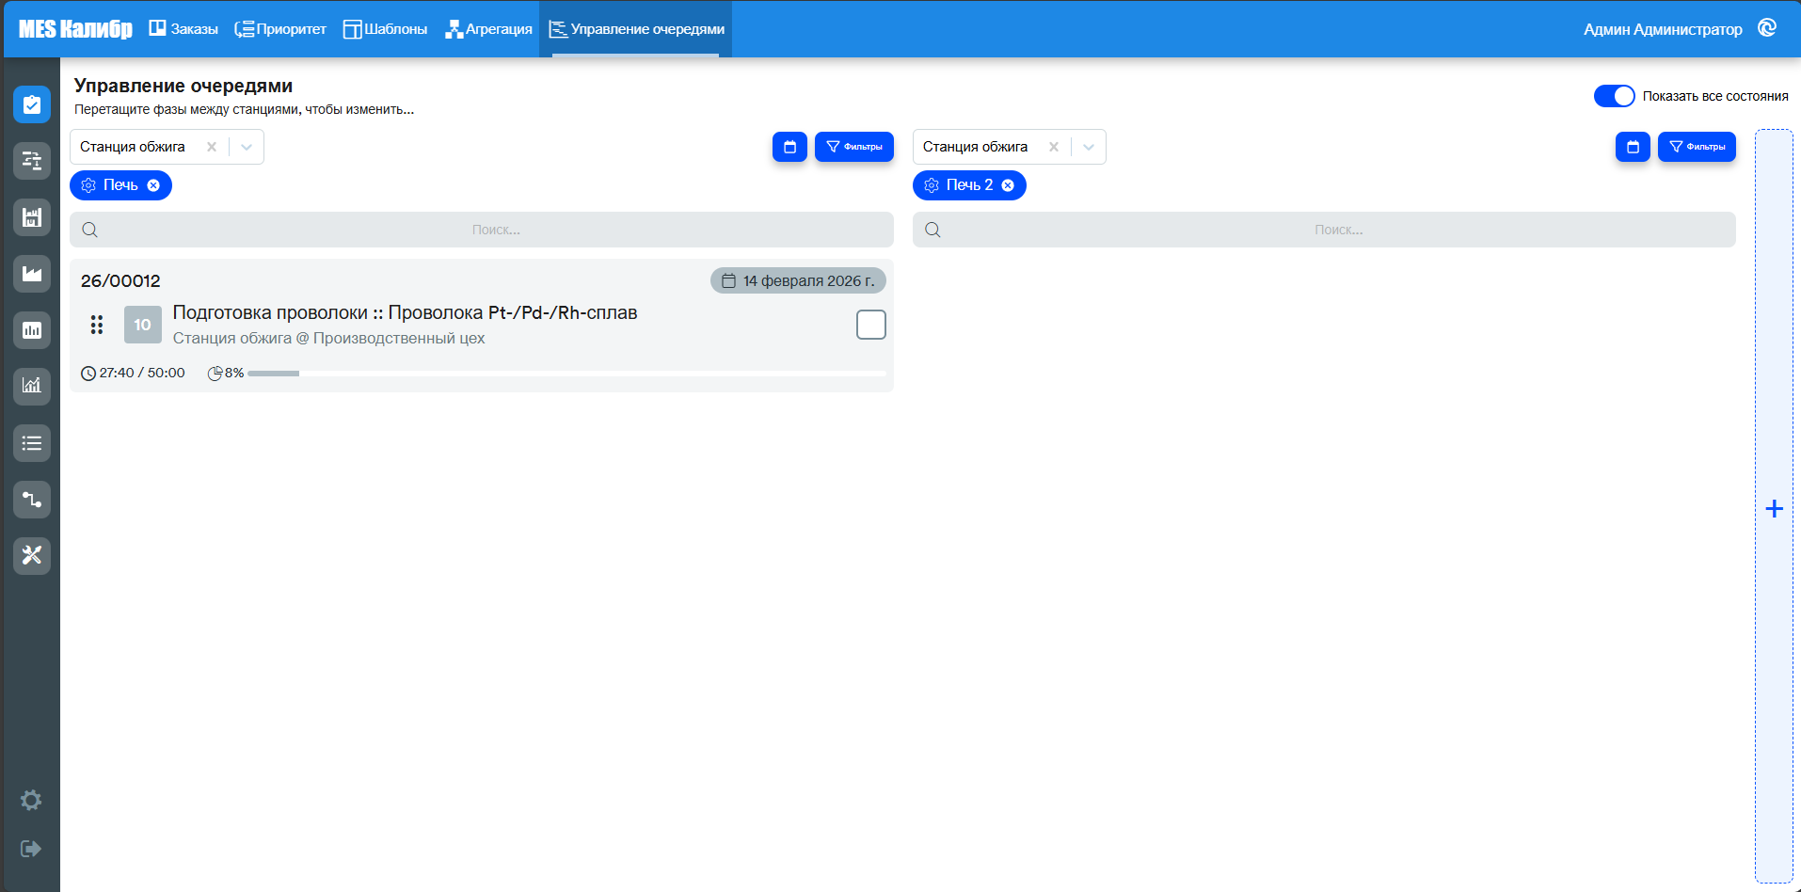The image size is (1801, 892).
Task: Open the Приоритет tab
Action: [280, 29]
